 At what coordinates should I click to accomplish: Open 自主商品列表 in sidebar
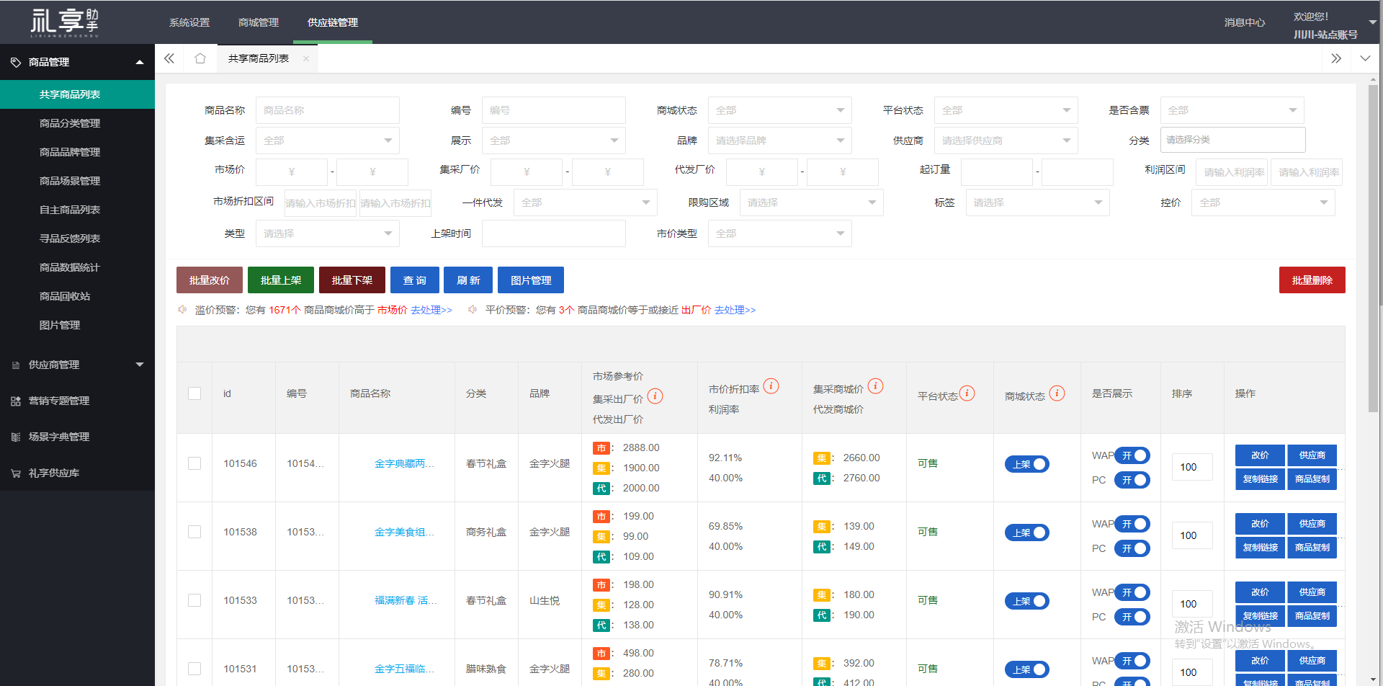(77, 210)
